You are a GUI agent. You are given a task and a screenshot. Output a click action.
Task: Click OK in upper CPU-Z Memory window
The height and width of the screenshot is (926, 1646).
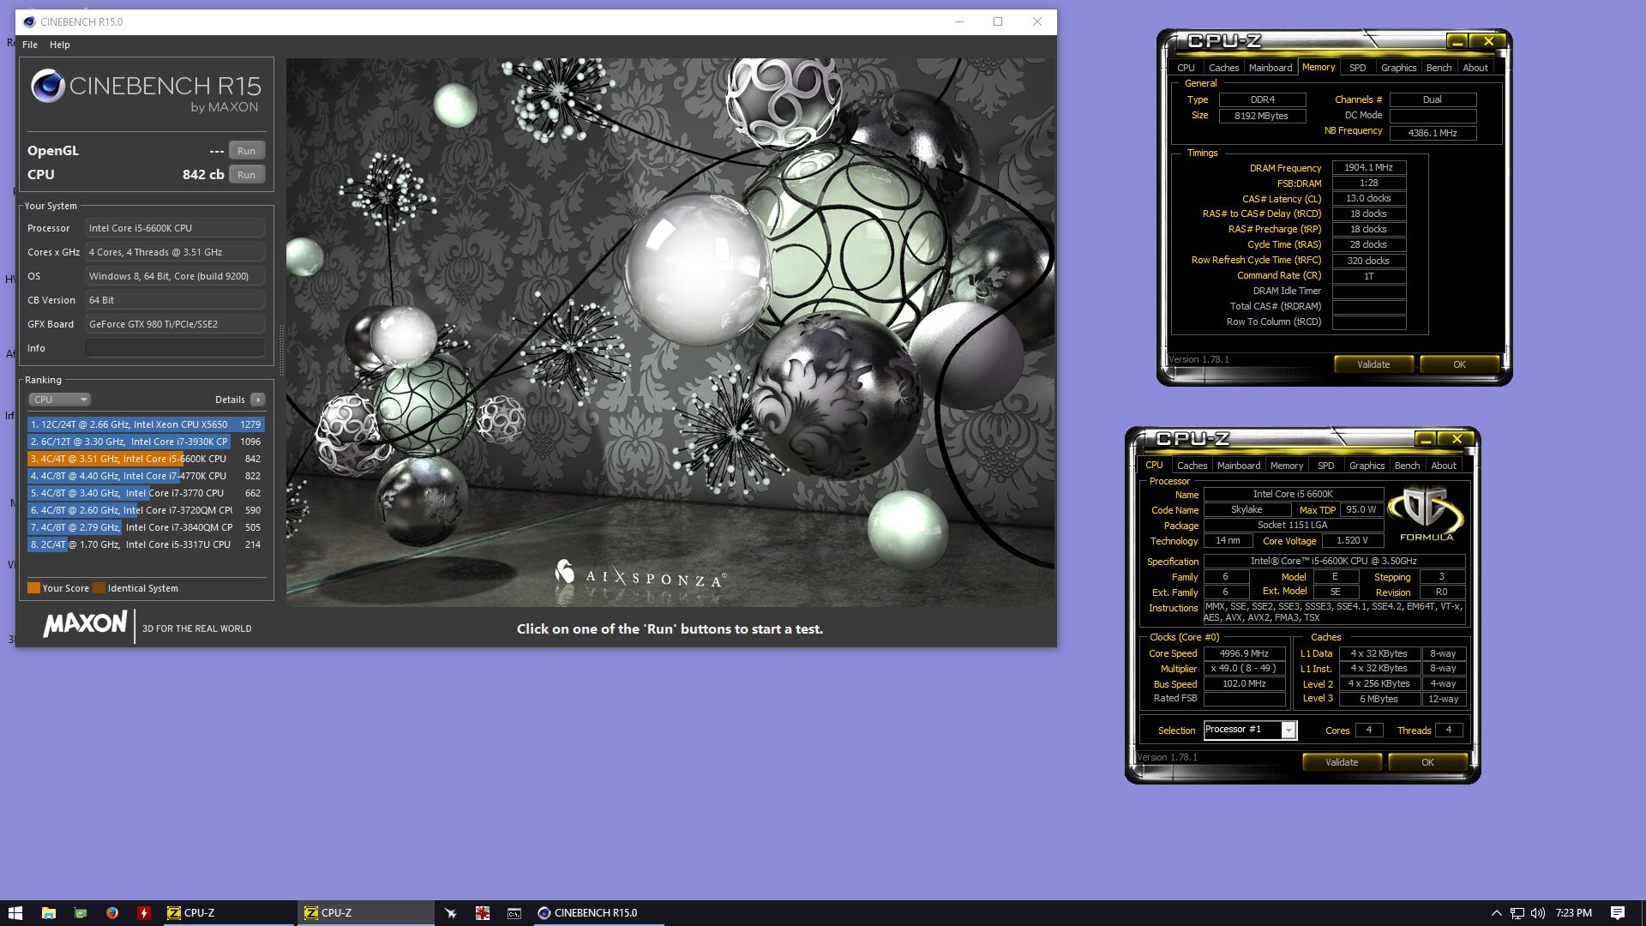[x=1459, y=364]
